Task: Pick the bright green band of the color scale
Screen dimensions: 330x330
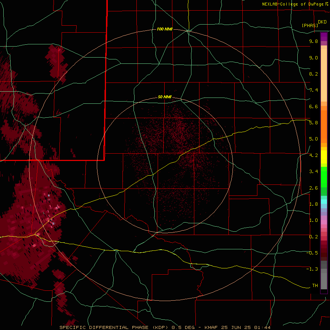Action: point(324,176)
